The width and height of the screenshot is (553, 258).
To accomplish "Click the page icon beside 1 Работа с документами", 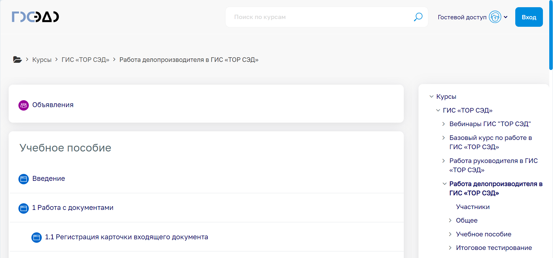I will point(24,208).
